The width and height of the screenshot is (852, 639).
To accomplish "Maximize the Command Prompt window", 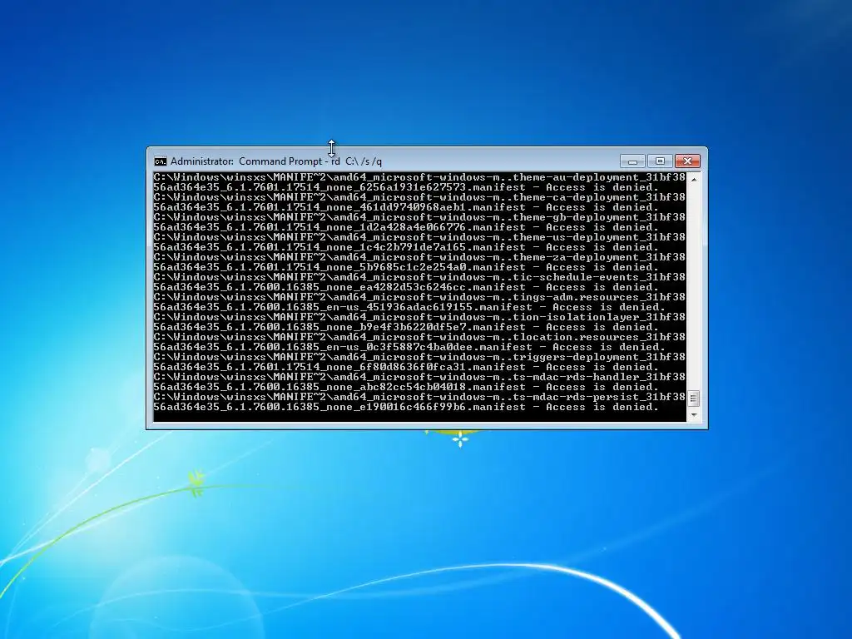I will click(660, 161).
